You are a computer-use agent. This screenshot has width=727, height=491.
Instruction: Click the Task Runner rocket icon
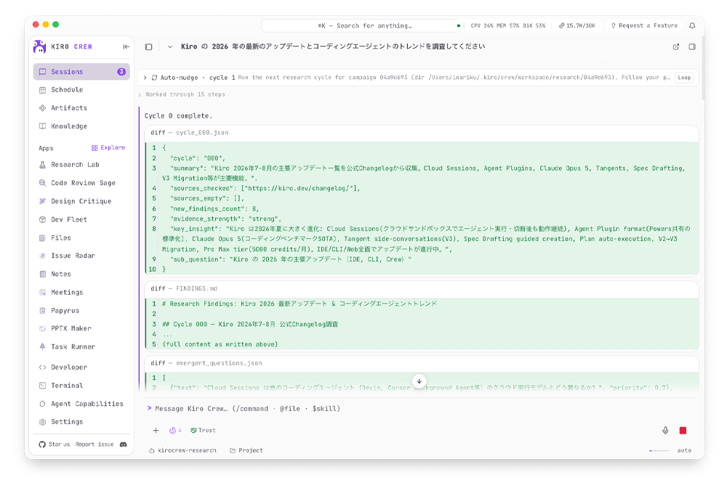coord(42,347)
